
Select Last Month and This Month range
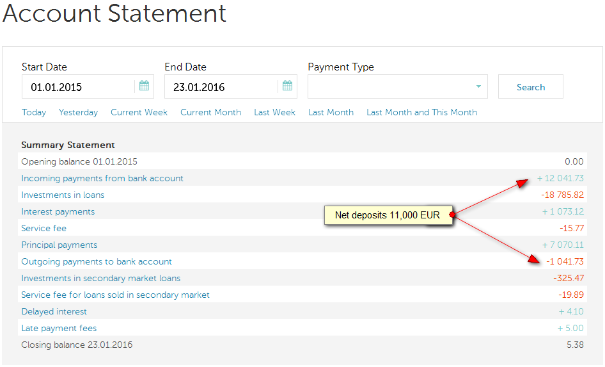(x=421, y=113)
